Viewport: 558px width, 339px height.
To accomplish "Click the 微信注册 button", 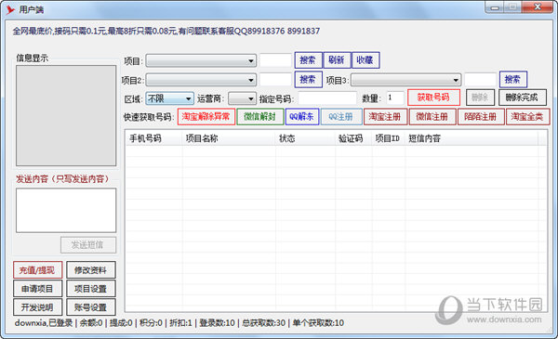I will pos(432,116).
